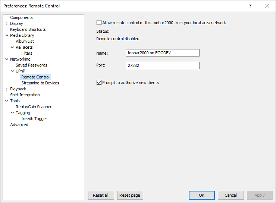The width and height of the screenshot is (276, 203).
Task: Uncheck Prompt to authorize new clients
Action: 99,83
